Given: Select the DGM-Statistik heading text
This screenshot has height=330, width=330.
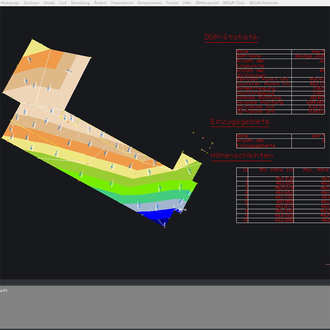Looking at the screenshot, I should (x=231, y=37).
